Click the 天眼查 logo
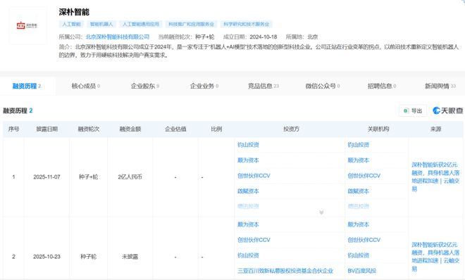465x280 pixels. click(447, 110)
